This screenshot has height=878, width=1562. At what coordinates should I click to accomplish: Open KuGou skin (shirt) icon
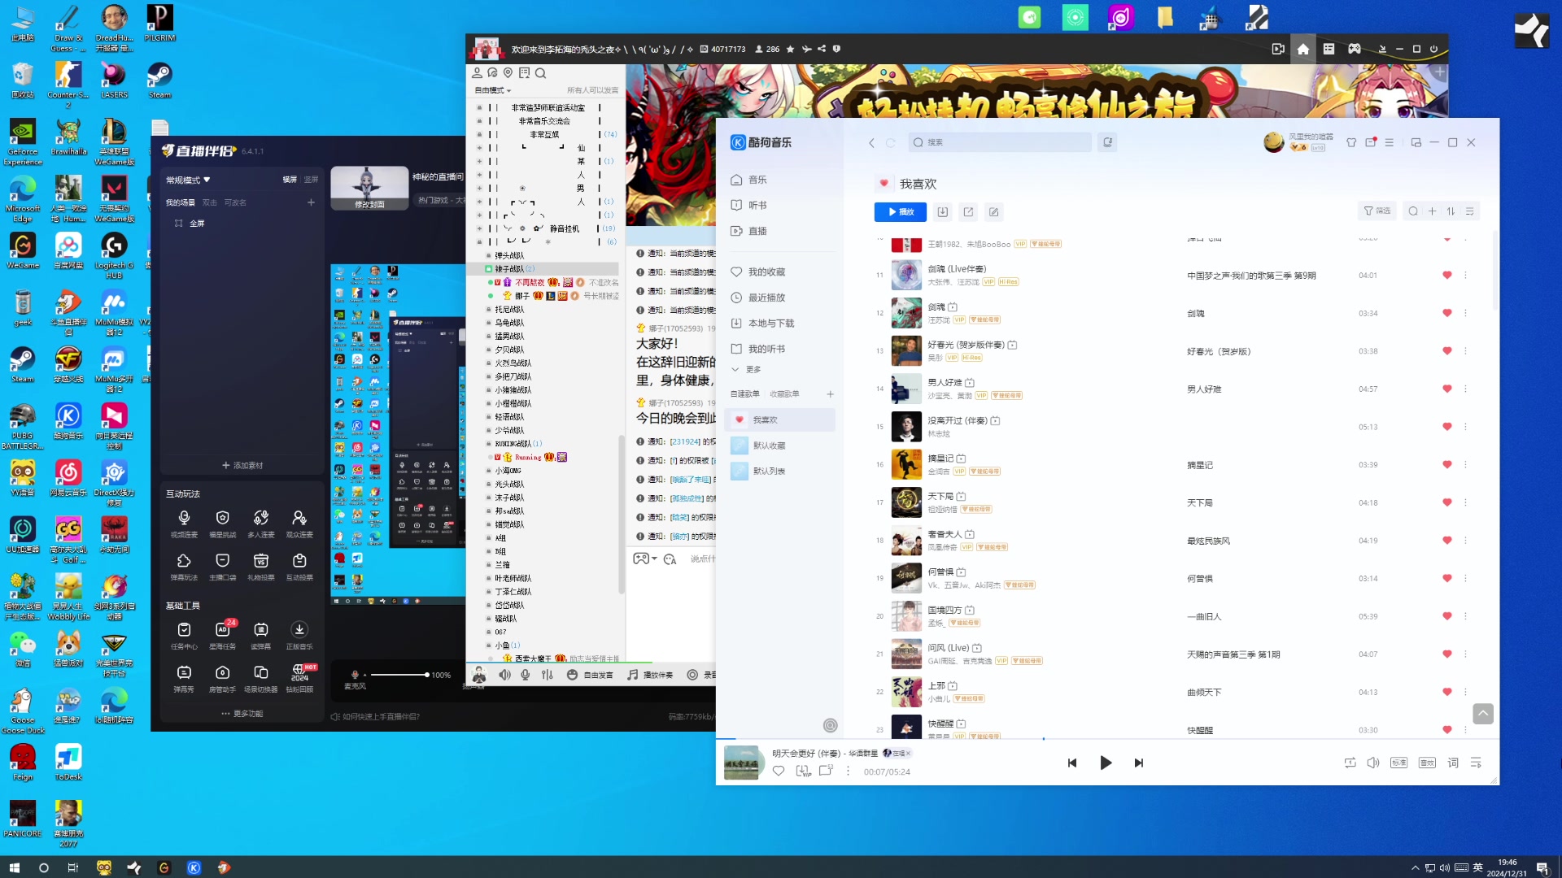click(1351, 142)
